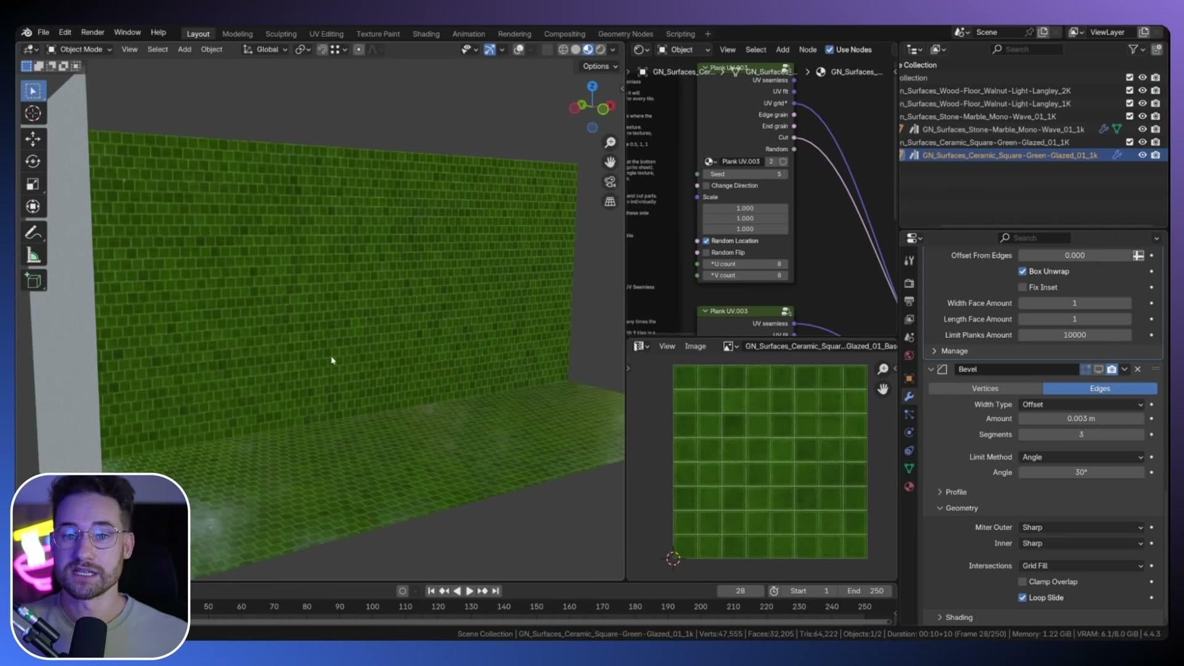1184x666 pixels.
Task: Open the Limit Method Angle dropdown
Action: tap(1082, 457)
